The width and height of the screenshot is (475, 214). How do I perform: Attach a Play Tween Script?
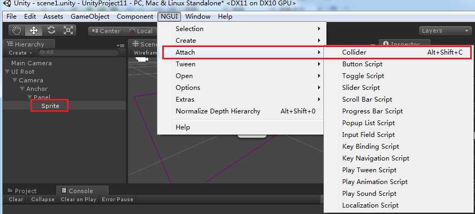398,170
